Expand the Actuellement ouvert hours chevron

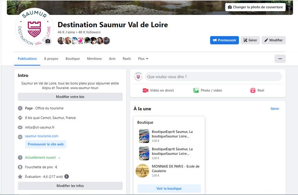[x=59, y=158]
